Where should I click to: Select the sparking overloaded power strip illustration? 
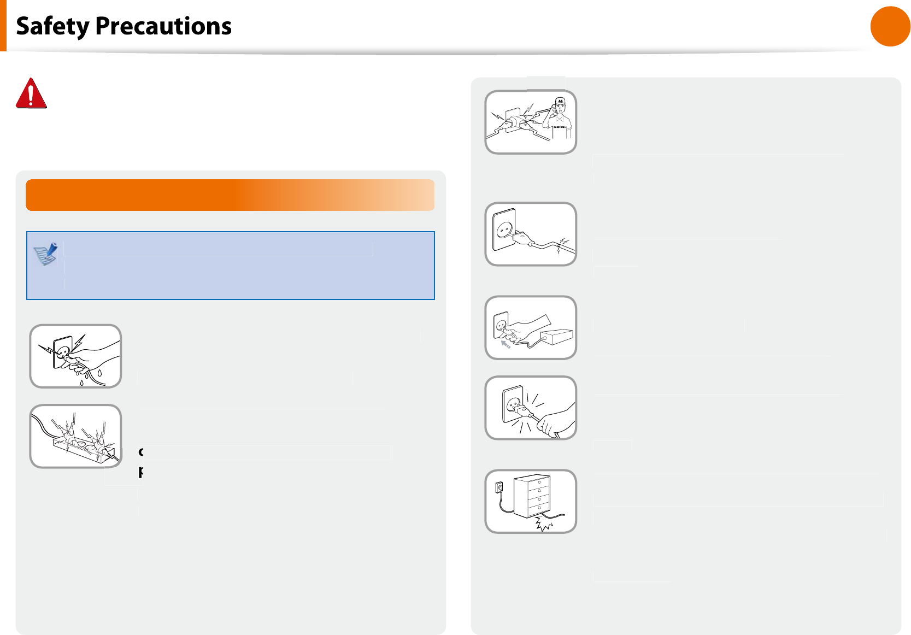click(75, 436)
